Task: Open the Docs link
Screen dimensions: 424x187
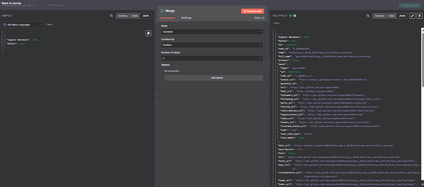Action: pyautogui.click(x=259, y=18)
